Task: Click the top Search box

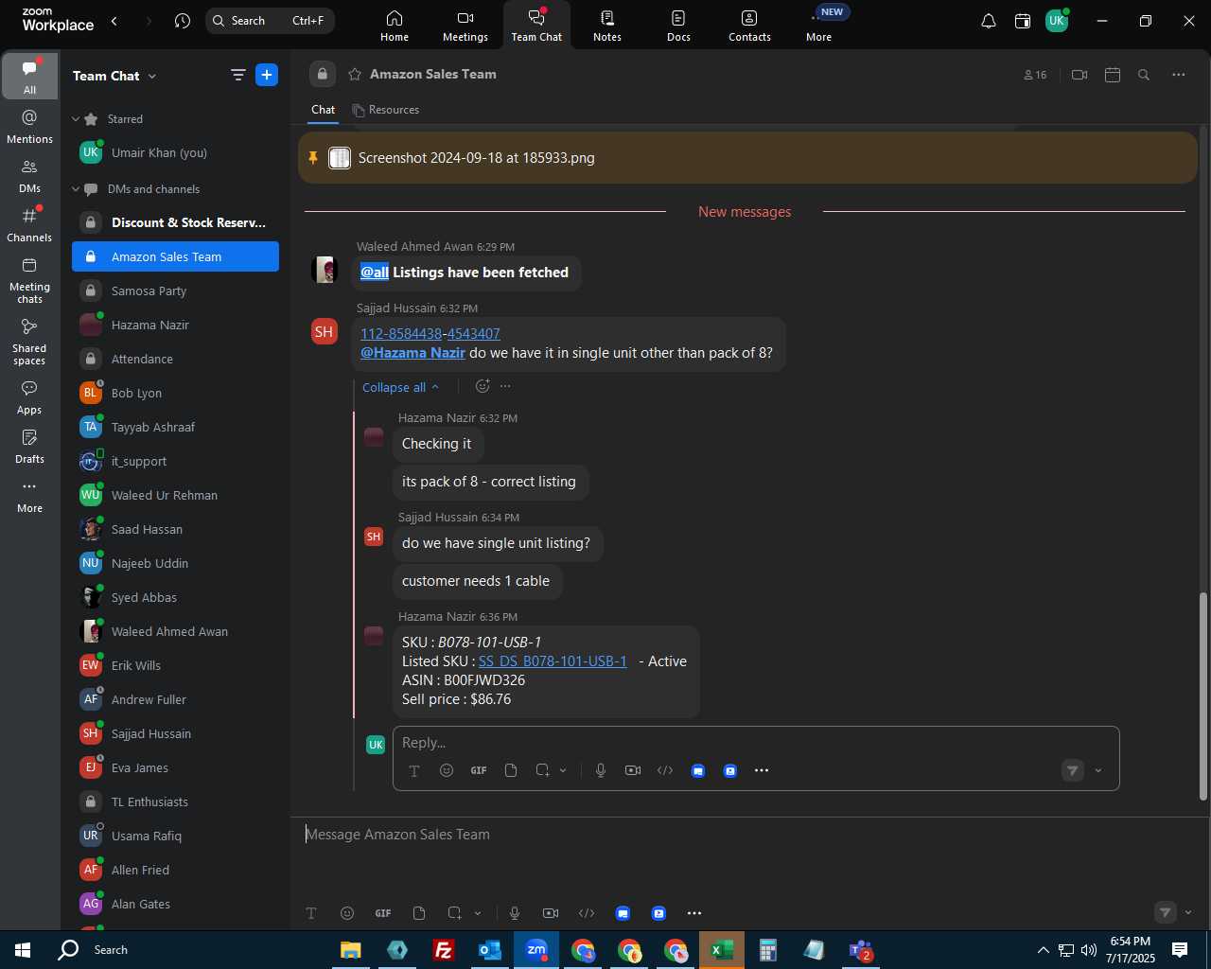Action: (270, 21)
